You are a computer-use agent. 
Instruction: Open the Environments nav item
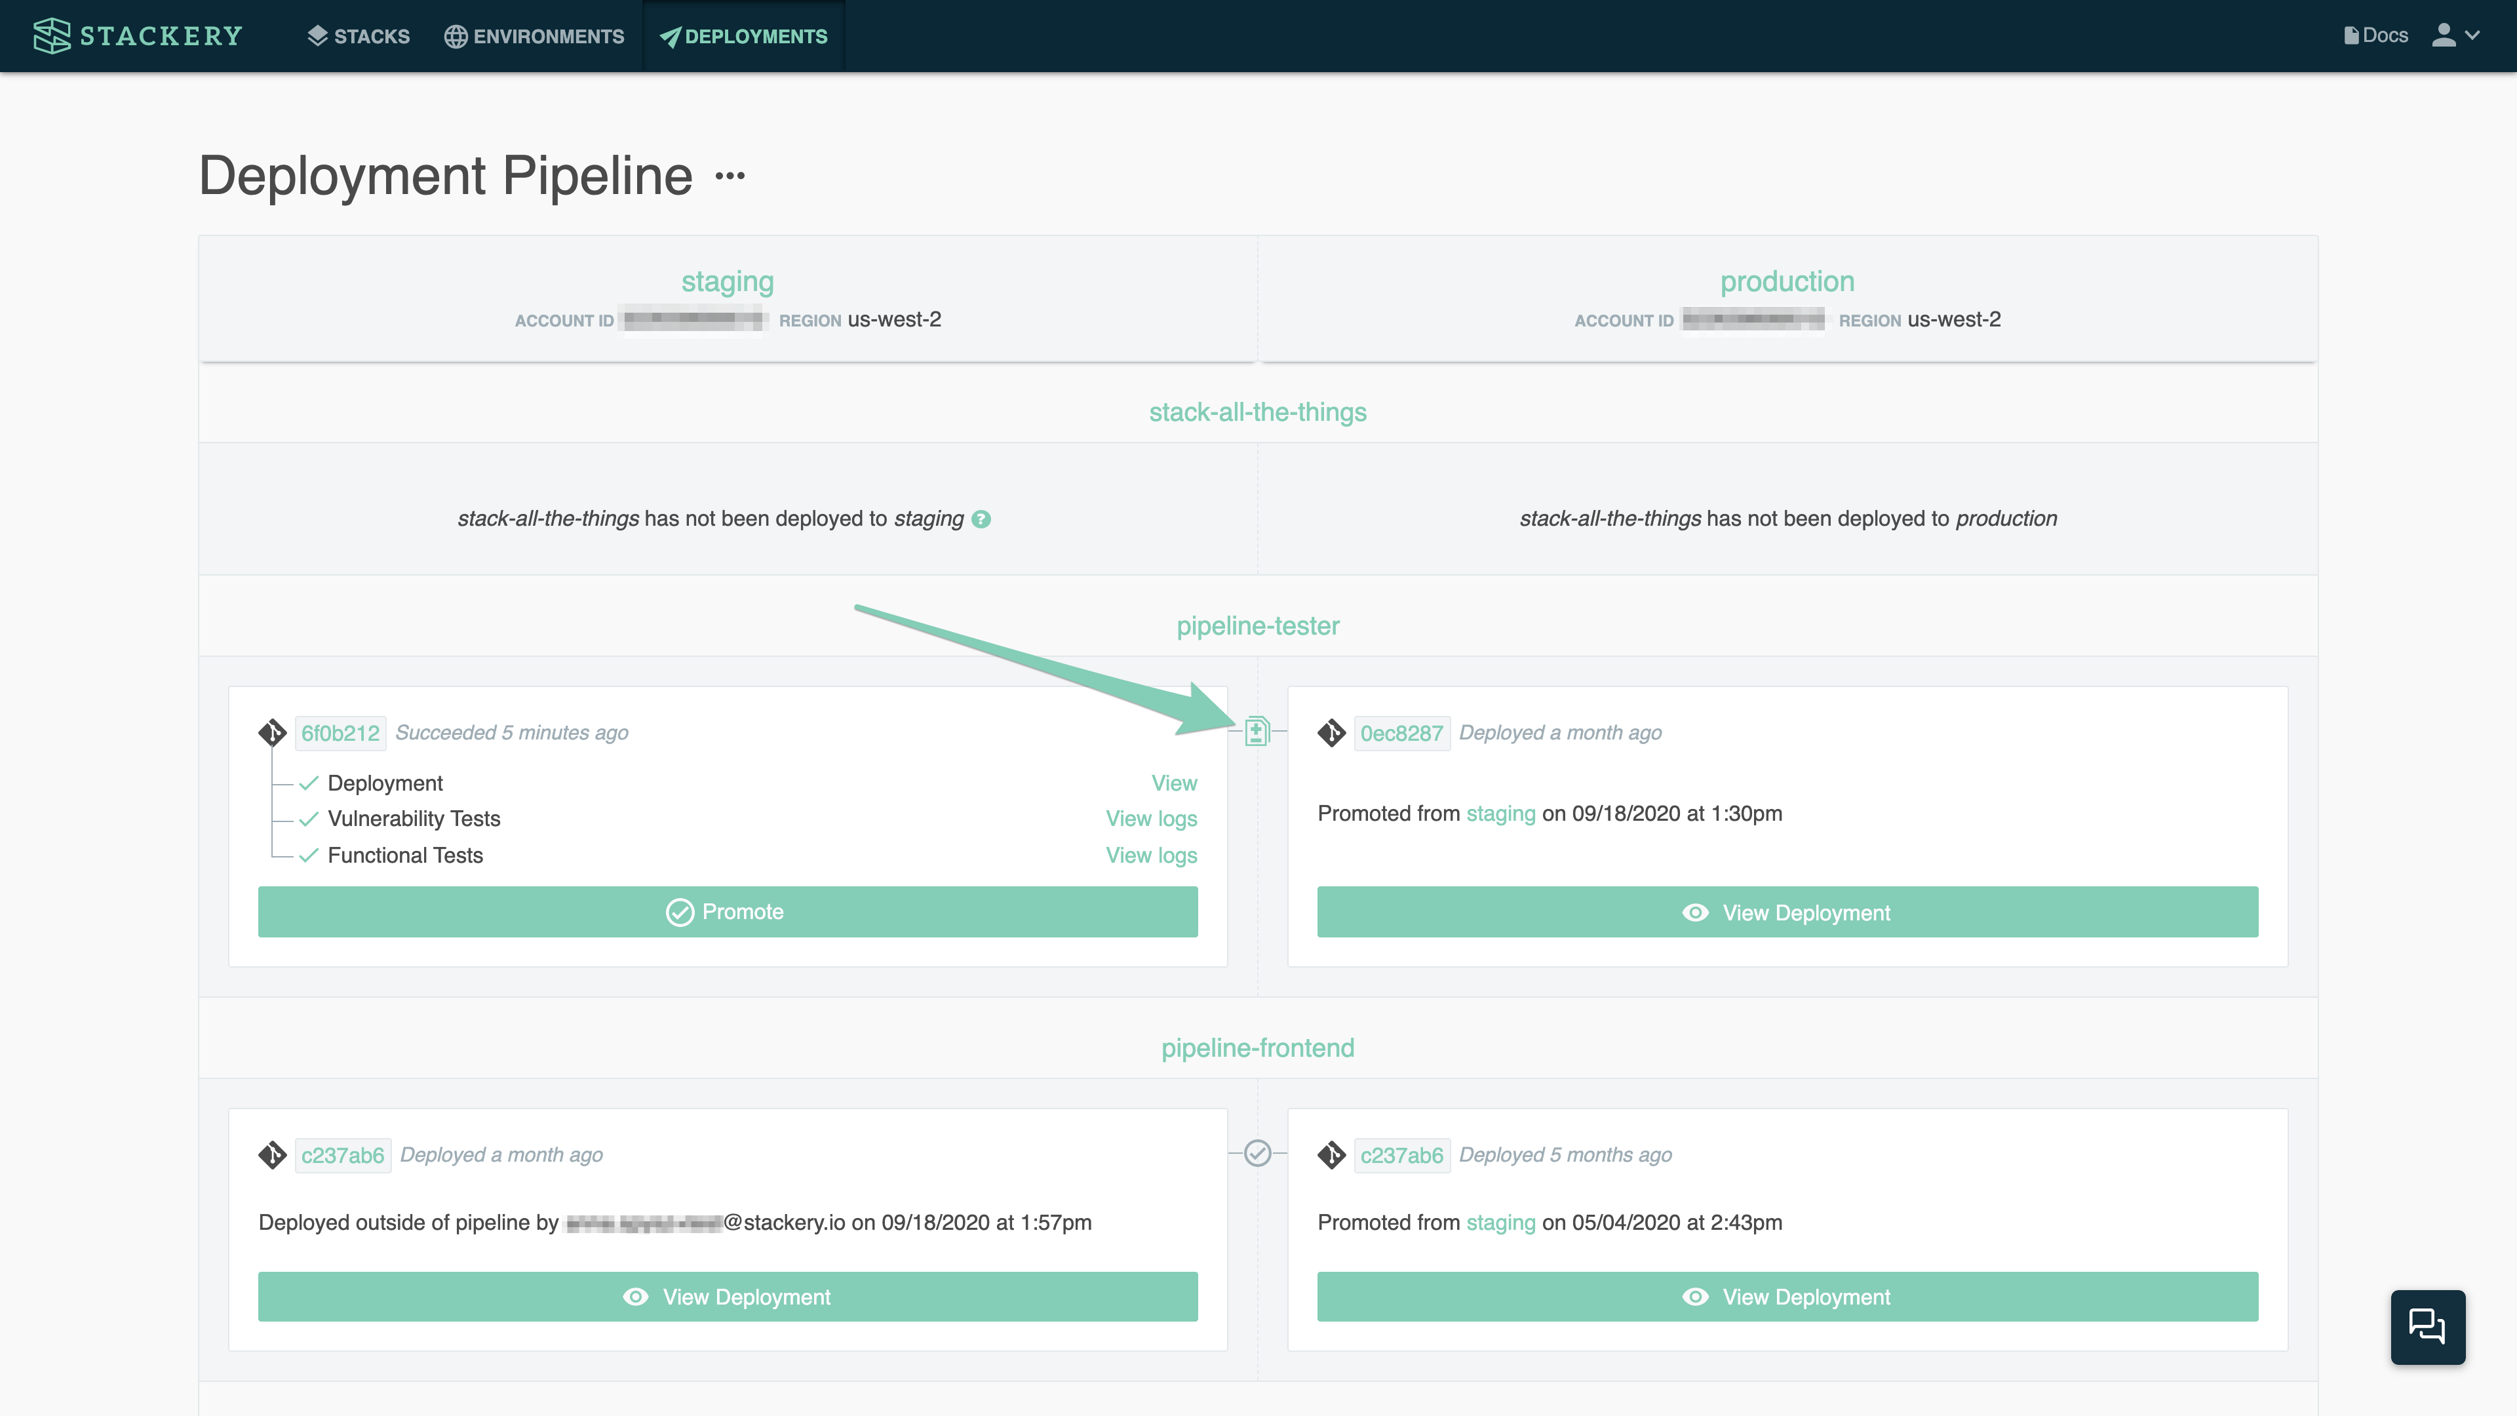click(x=534, y=36)
